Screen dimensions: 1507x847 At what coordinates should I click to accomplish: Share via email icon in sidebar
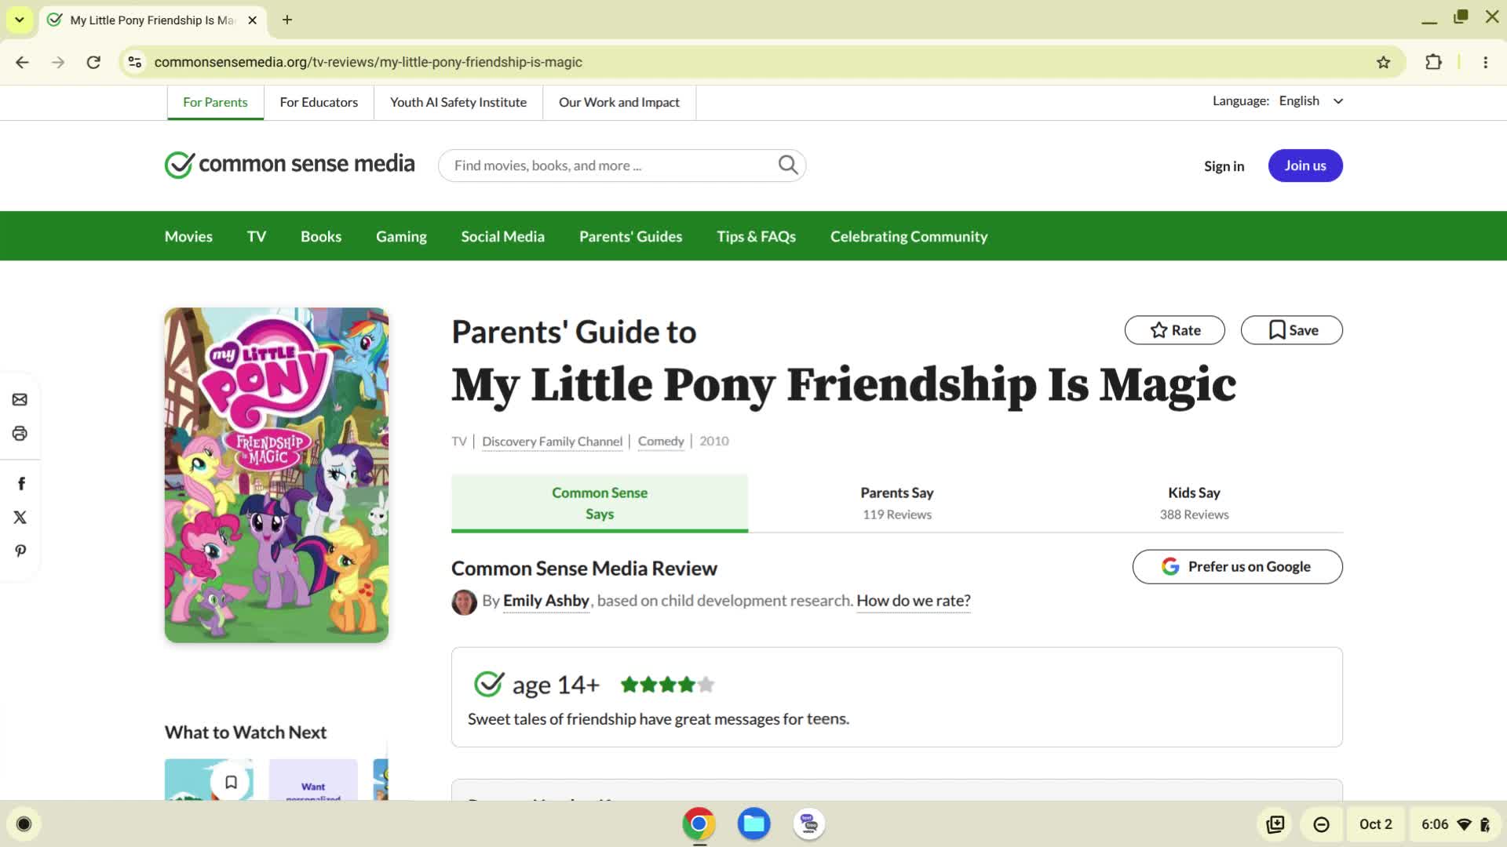[20, 400]
